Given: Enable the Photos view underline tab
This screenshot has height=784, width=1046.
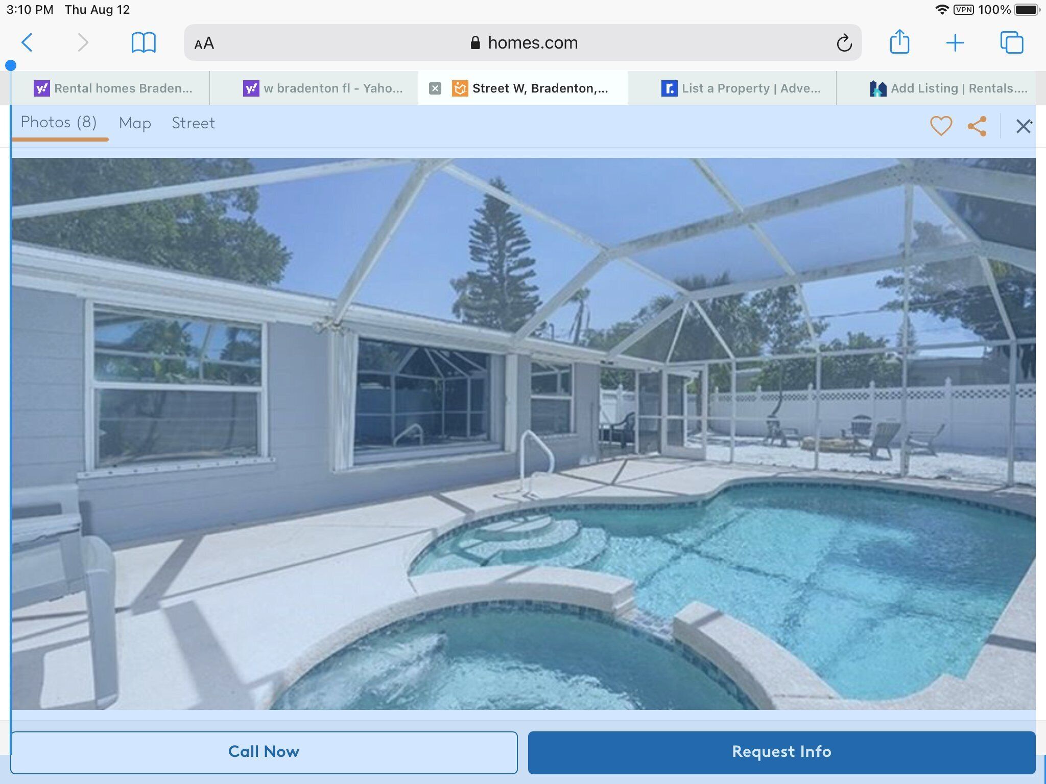Looking at the screenshot, I should click(x=58, y=123).
